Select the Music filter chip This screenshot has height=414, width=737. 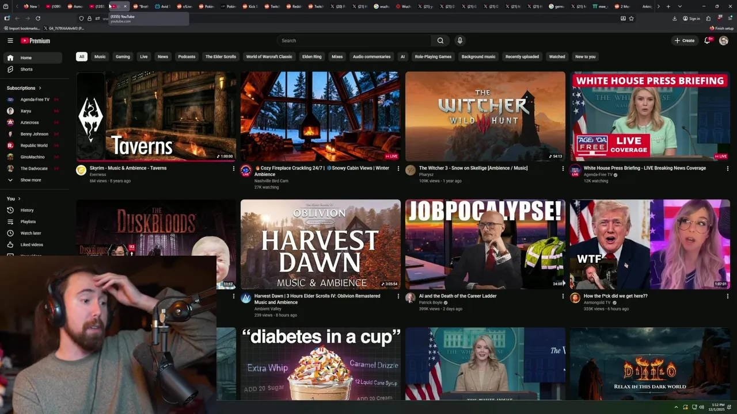(x=100, y=56)
